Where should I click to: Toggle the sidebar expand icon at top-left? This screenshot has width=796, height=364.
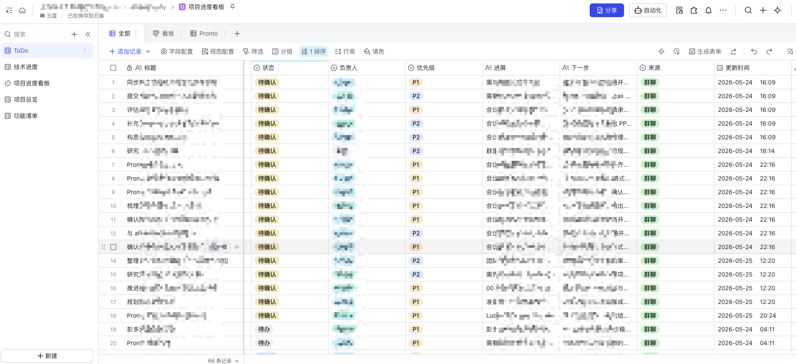coord(9,10)
